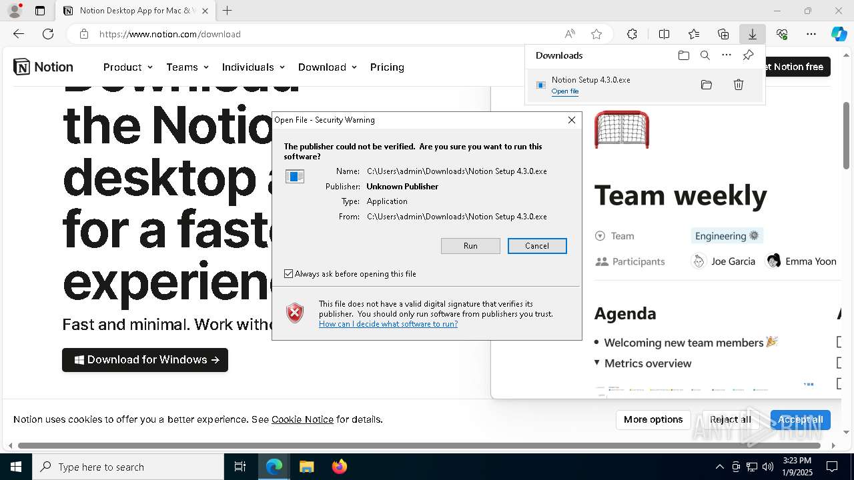The width and height of the screenshot is (854, 480).
Task: Open the Collections icon
Action: [723, 34]
